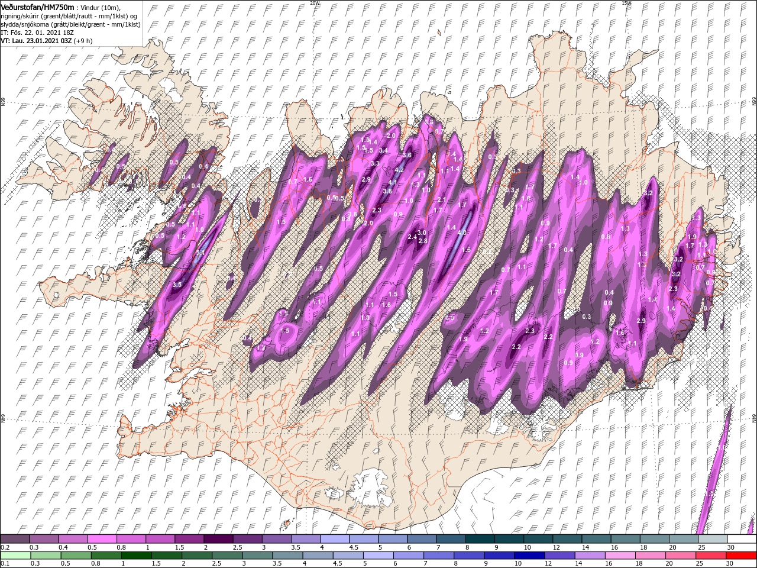Click red swatch after 30 in lower legend
Viewport: 757px width, 568px height.
point(742,556)
